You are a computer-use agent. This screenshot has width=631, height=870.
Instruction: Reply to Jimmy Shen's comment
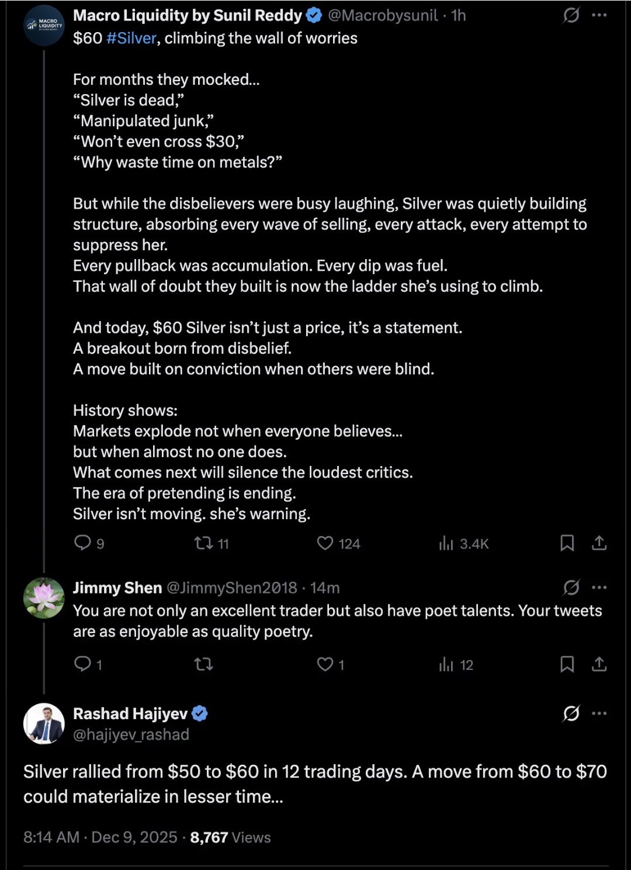click(x=82, y=664)
